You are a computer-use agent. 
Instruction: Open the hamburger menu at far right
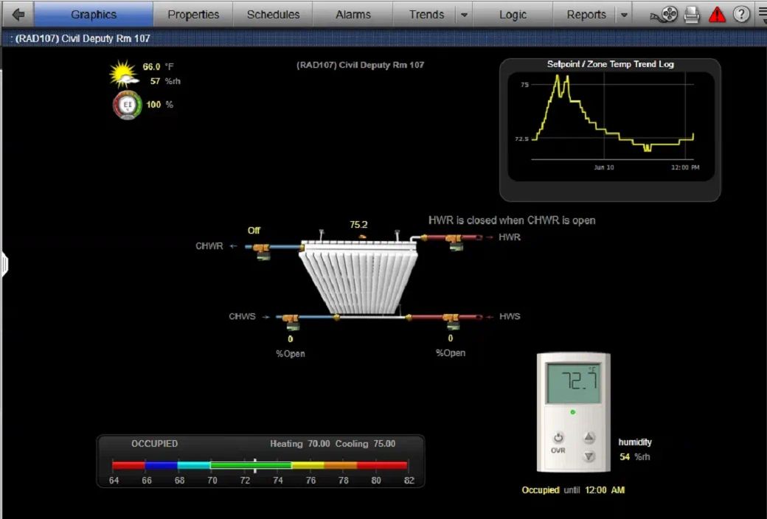click(x=762, y=14)
